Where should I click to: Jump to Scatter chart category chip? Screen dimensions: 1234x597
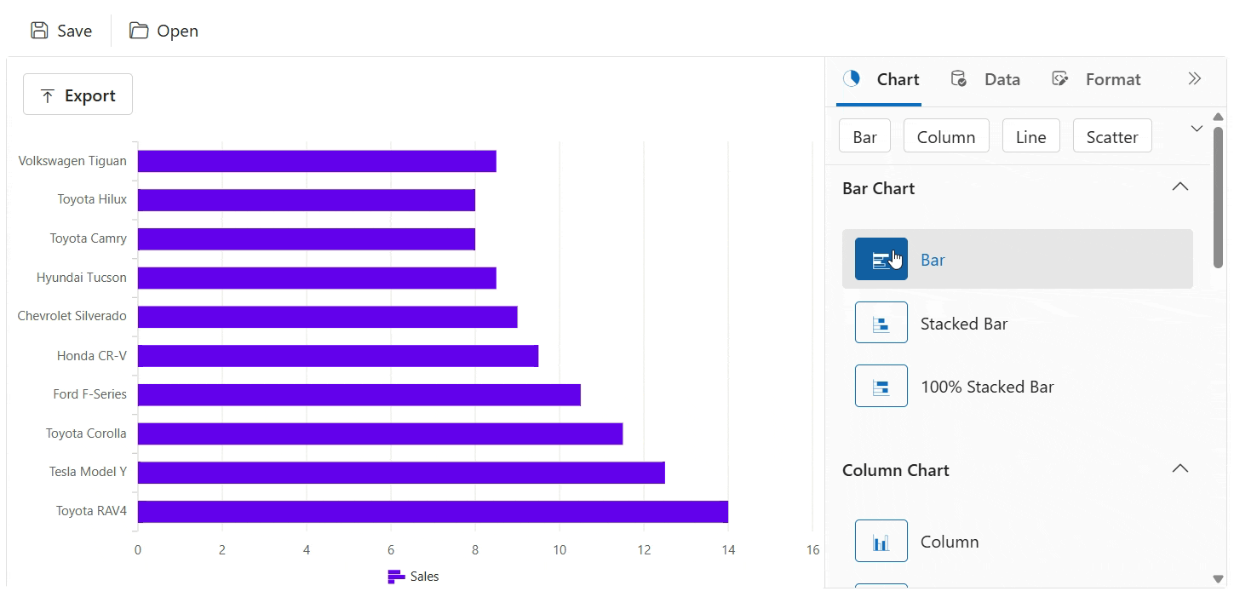pos(1111,136)
